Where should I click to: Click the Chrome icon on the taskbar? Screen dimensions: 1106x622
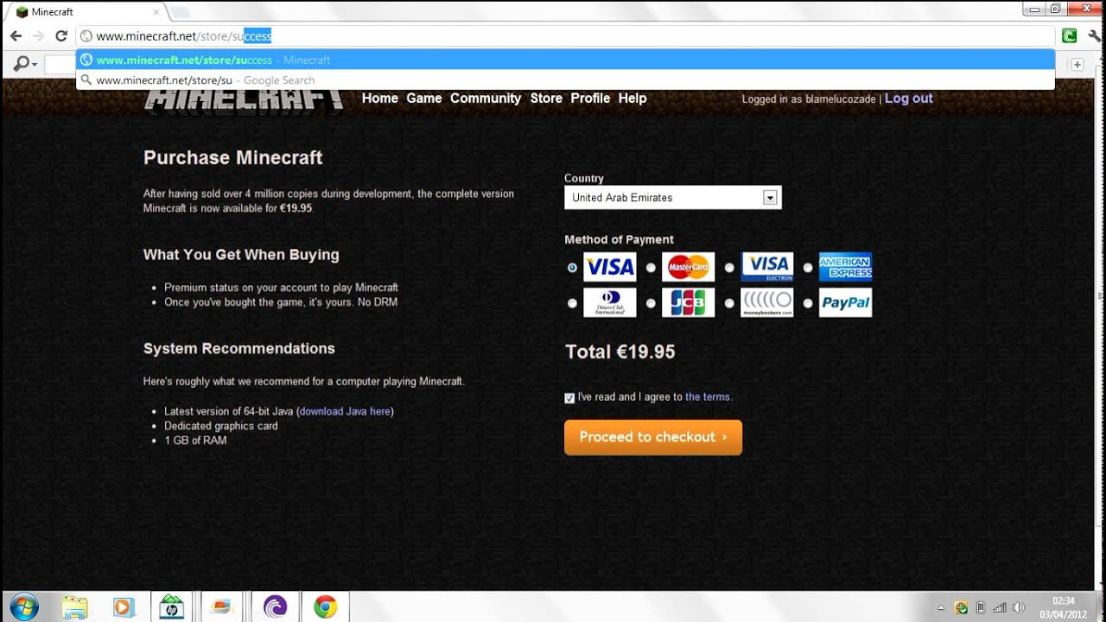[326, 606]
